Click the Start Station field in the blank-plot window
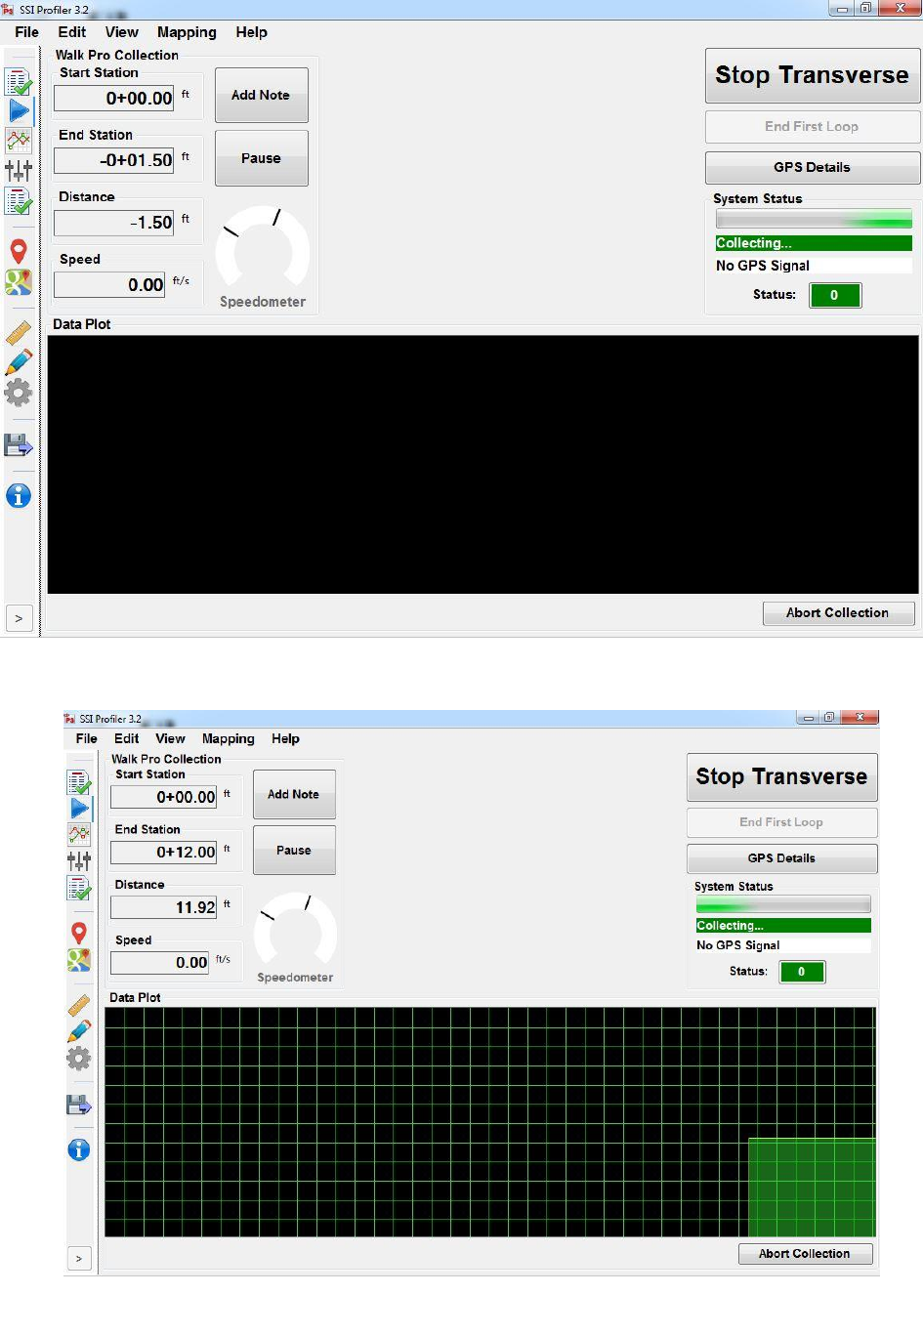 113,98
